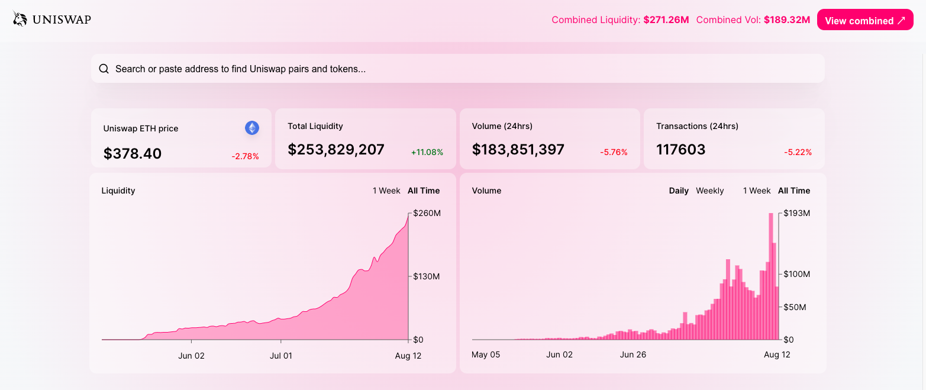Click the Transactions (24hrs) card label
926x390 pixels.
coord(698,126)
